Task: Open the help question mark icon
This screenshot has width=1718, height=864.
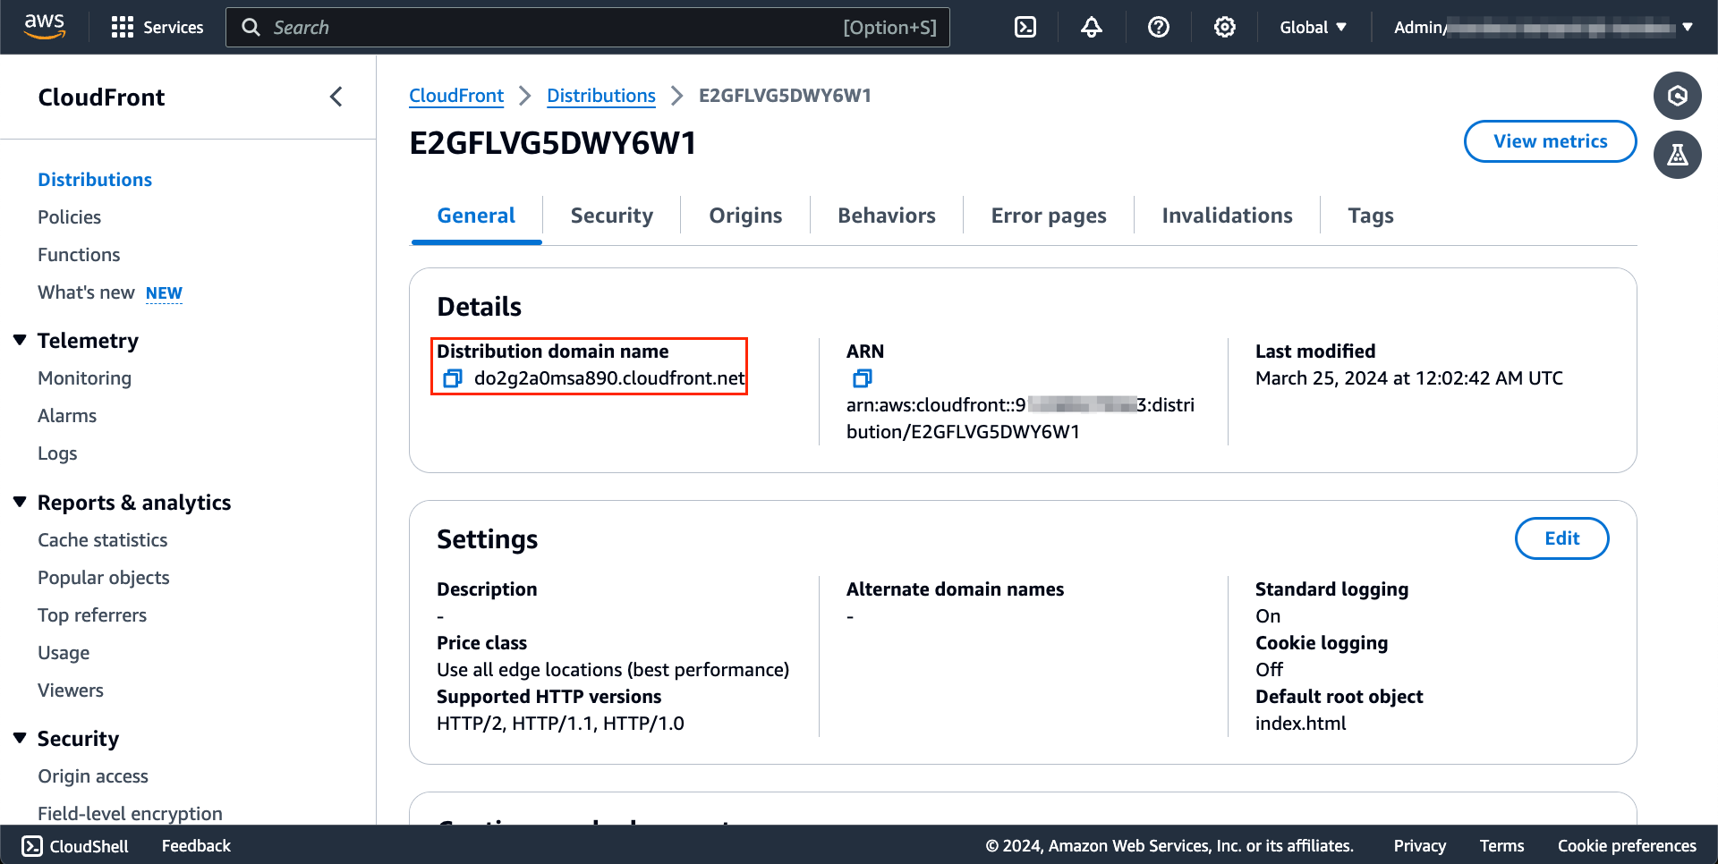Action: pos(1159,27)
